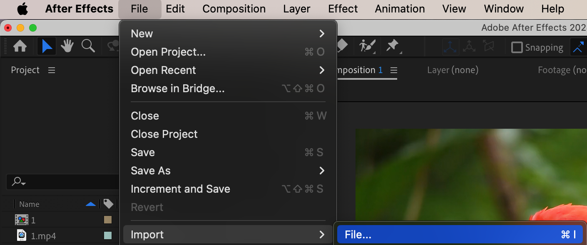Open the Composition panel options menu
The height and width of the screenshot is (245, 587).
(x=394, y=70)
